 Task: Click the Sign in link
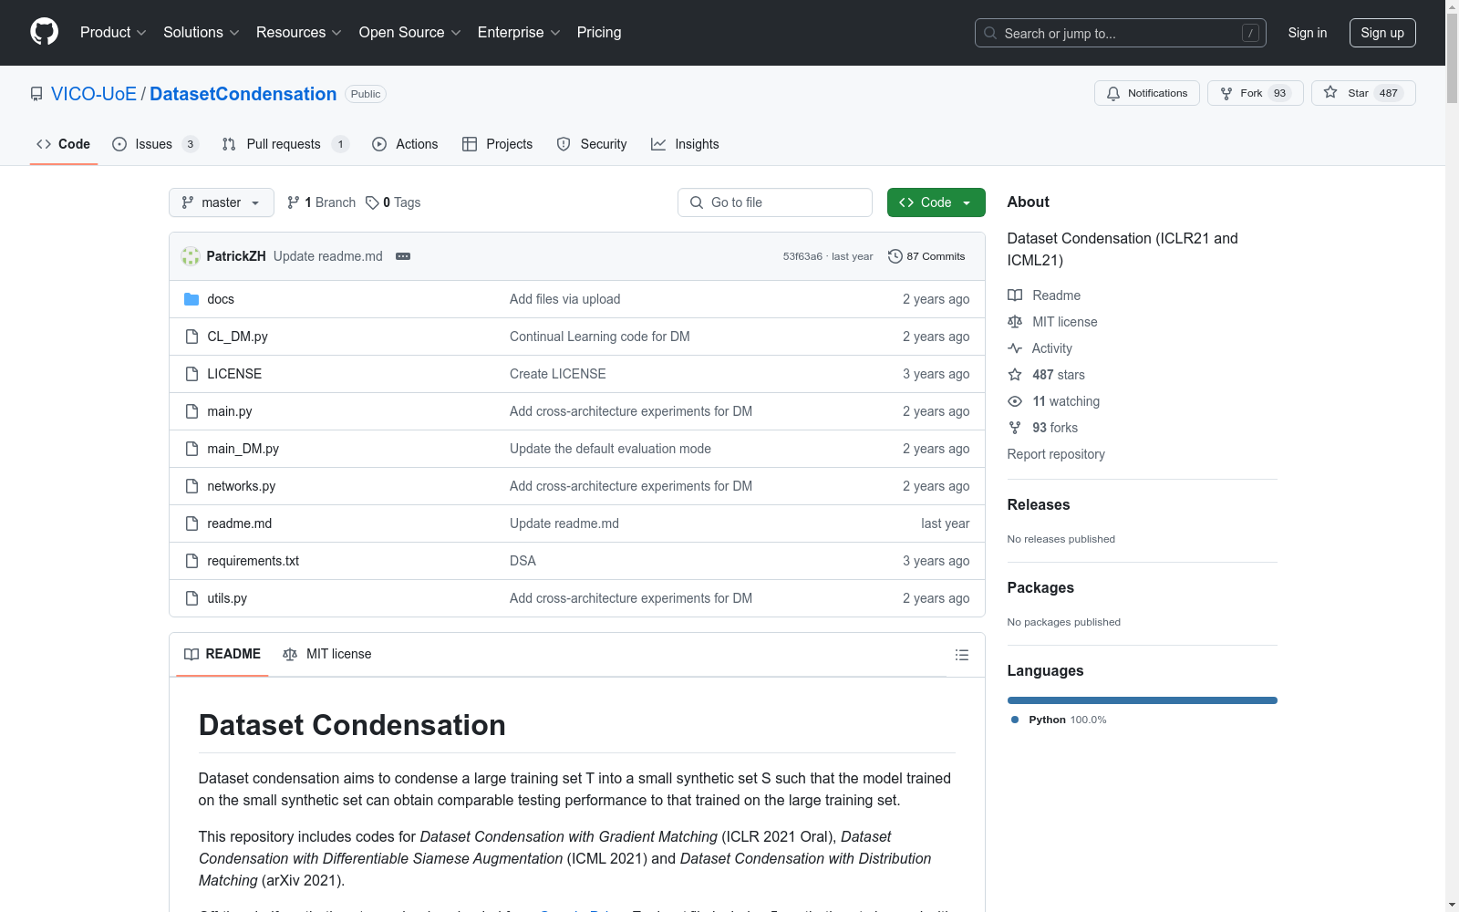(x=1308, y=33)
